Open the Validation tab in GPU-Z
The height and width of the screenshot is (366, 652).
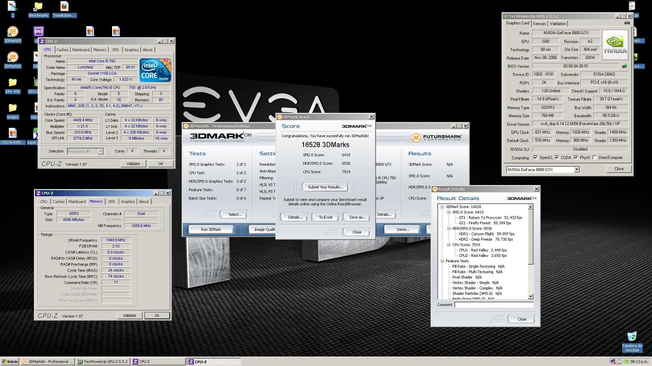pyautogui.click(x=558, y=24)
